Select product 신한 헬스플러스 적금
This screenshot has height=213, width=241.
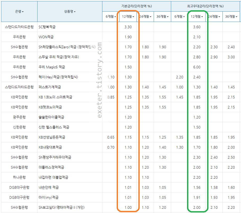click(x=54, y=127)
